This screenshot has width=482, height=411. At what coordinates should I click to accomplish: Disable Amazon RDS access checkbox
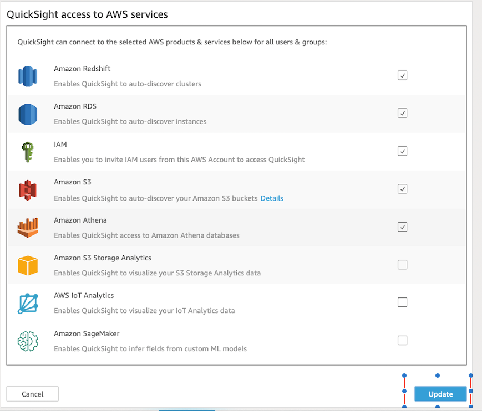coord(403,113)
